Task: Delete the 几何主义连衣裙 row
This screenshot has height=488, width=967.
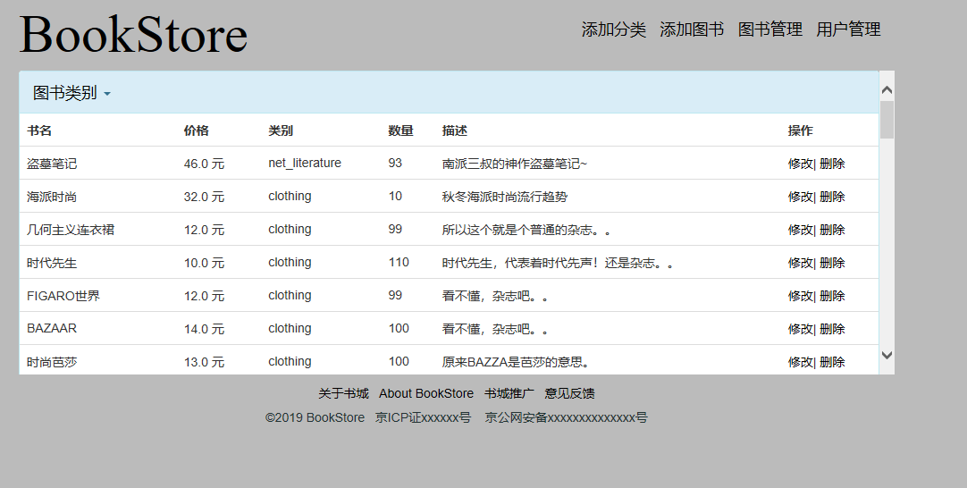Action: point(832,230)
